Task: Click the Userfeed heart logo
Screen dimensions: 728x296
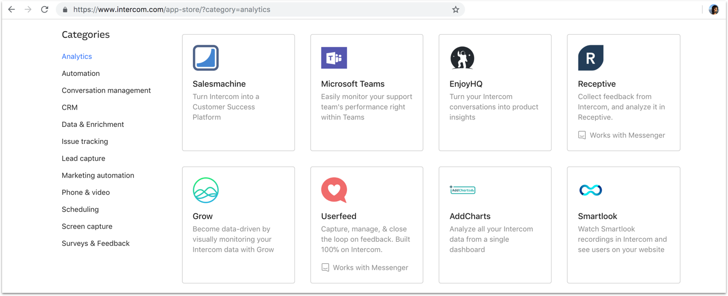Action: (x=334, y=190)
